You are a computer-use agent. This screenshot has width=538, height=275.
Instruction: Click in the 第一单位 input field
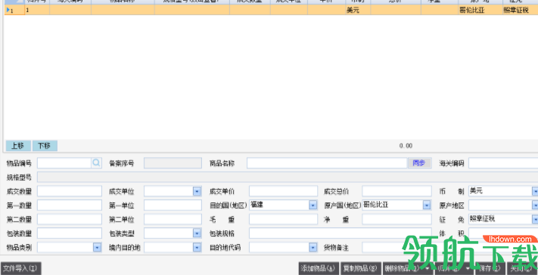pos(173,205)
